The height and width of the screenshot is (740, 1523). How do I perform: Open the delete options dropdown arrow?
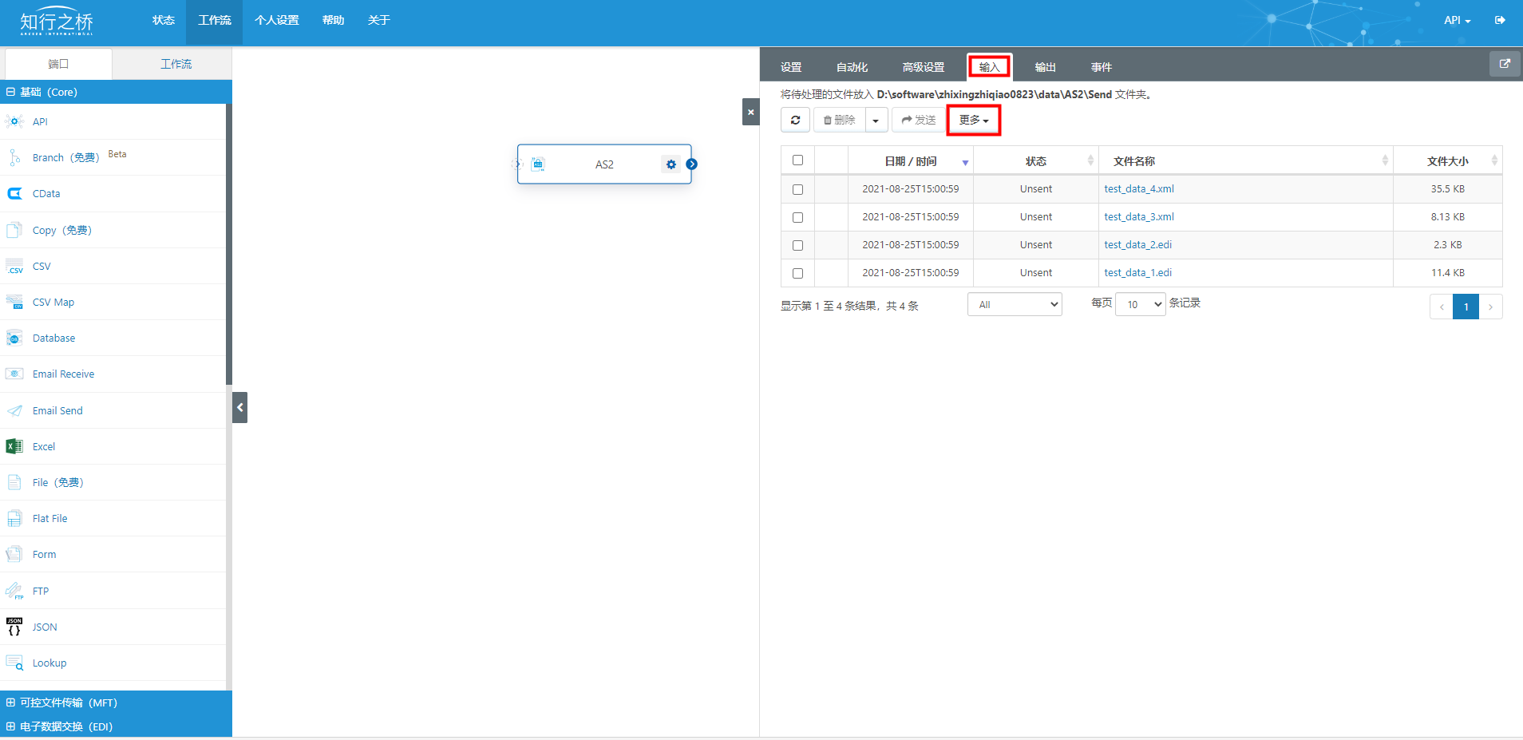click(876, 120)
